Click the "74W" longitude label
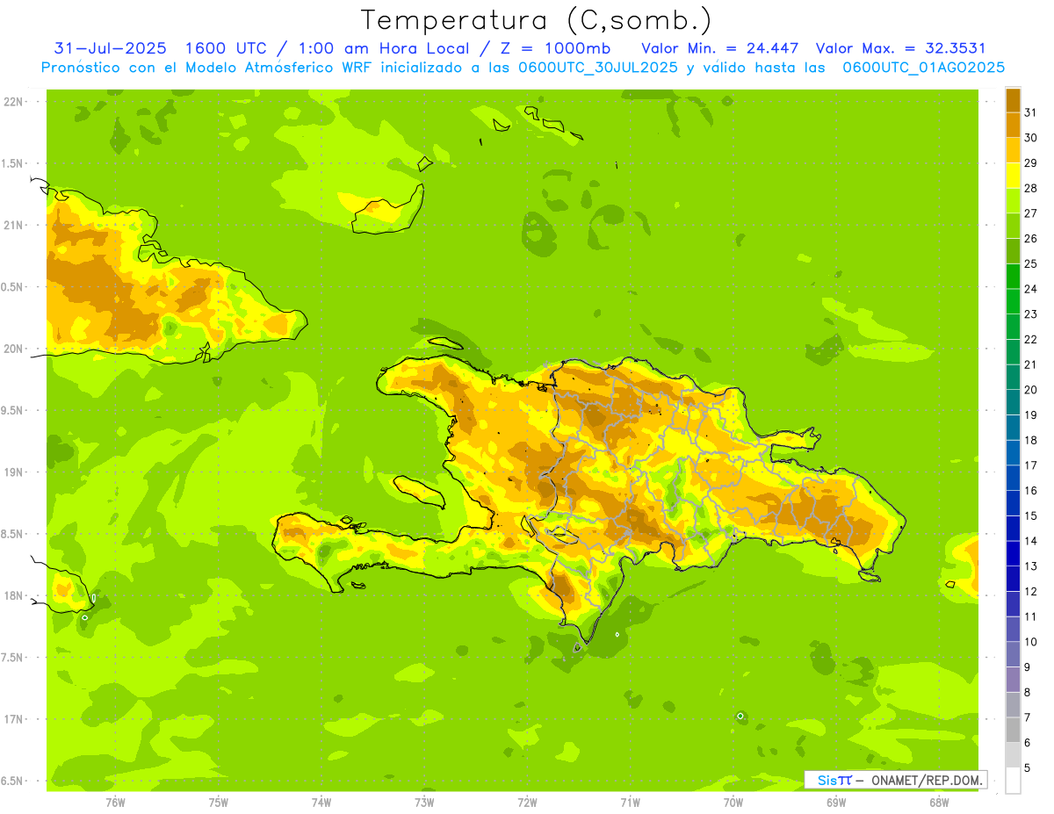 click(321, 802)
